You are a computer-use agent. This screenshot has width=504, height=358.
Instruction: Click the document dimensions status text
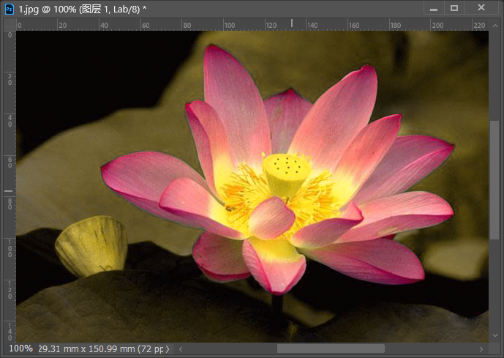pos(102,348)
